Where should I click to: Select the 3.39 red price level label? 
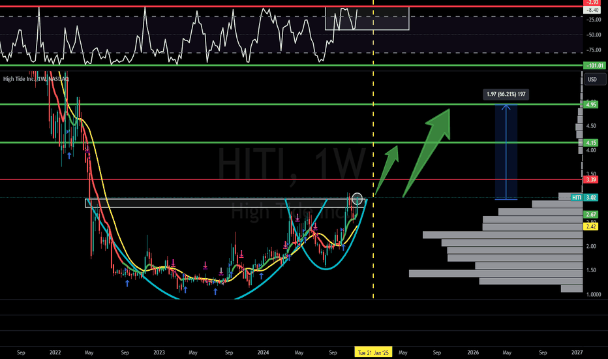591,179
